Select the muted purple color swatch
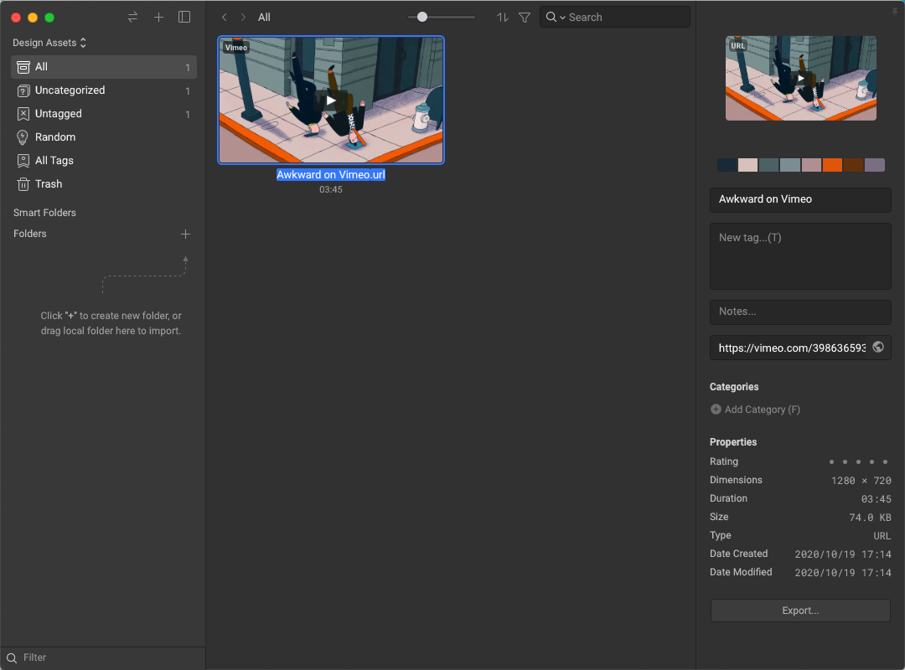The width and height of the screenshot is (905, 670). 874,165
